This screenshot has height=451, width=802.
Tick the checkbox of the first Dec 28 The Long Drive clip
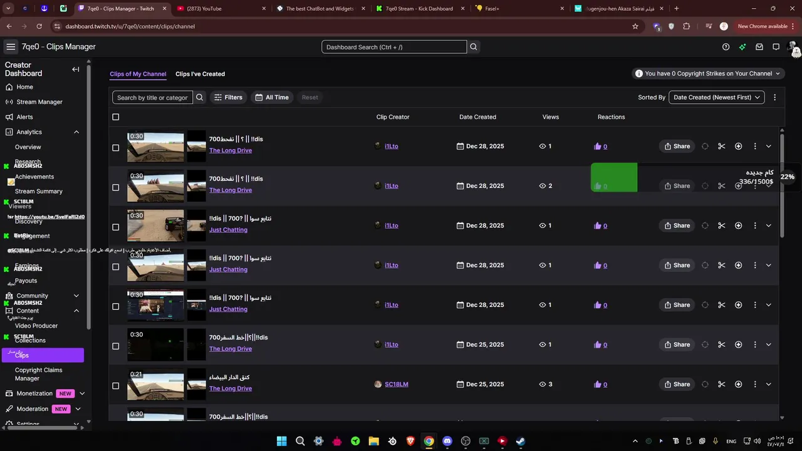pyautogui.click(x=115, y=148)
